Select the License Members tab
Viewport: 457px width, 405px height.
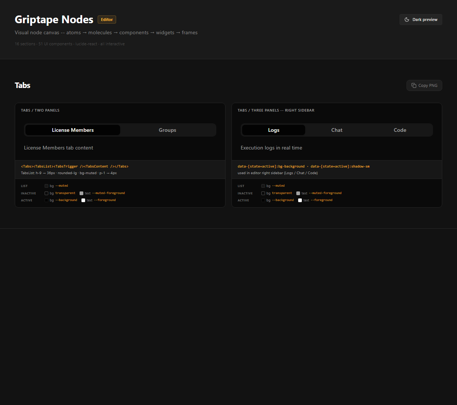click(x=73, y=130)
